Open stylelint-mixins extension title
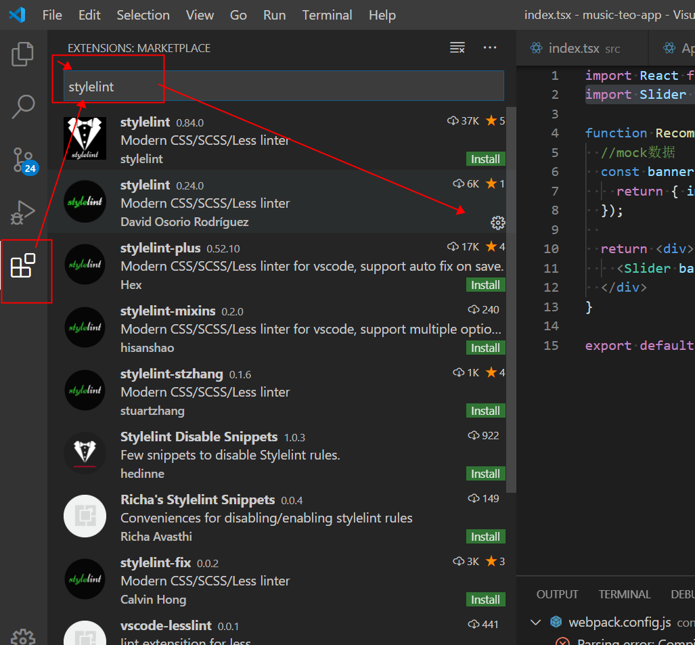Viewport: 695px width, 645px height. point(168,311)
